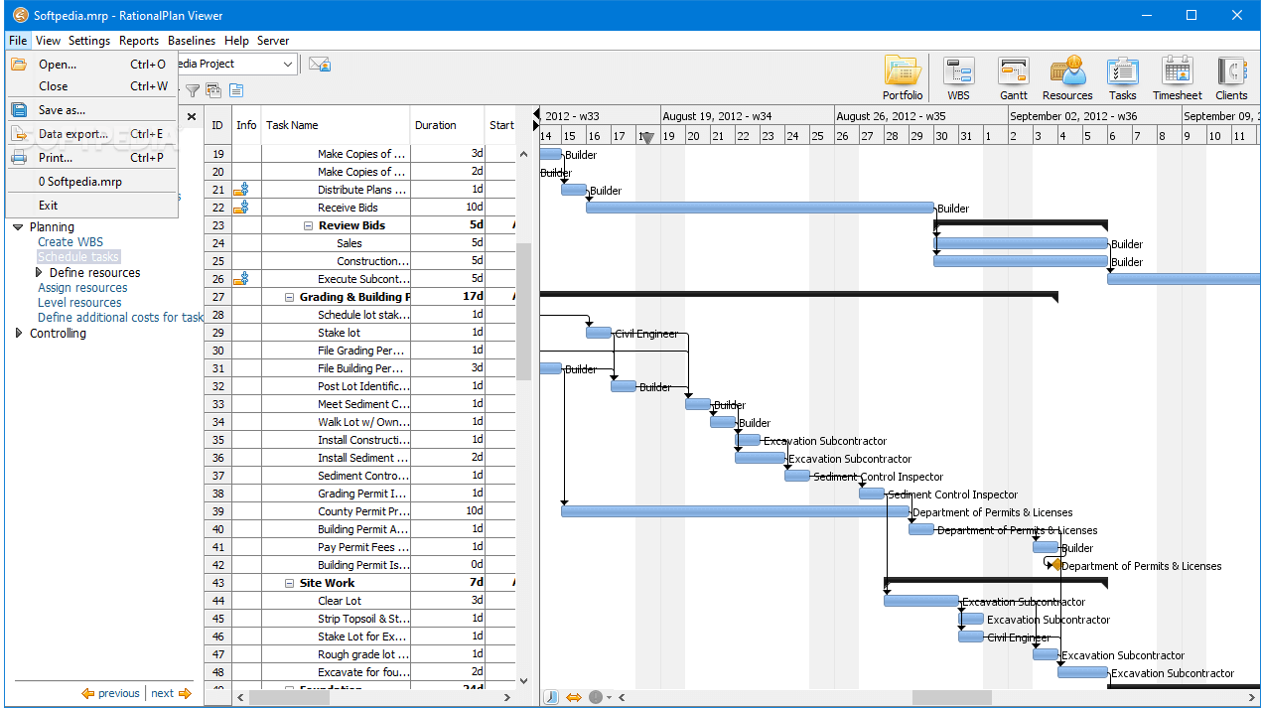Image resolution: width=1261 pixels, height=708 pixels.
Task: Collapse the Review Bids task group
Action: click(309, 225)
